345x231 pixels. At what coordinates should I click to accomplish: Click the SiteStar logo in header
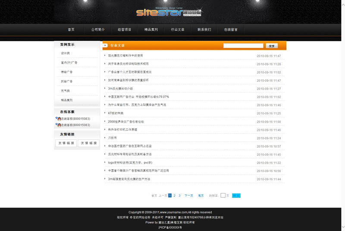169,12
